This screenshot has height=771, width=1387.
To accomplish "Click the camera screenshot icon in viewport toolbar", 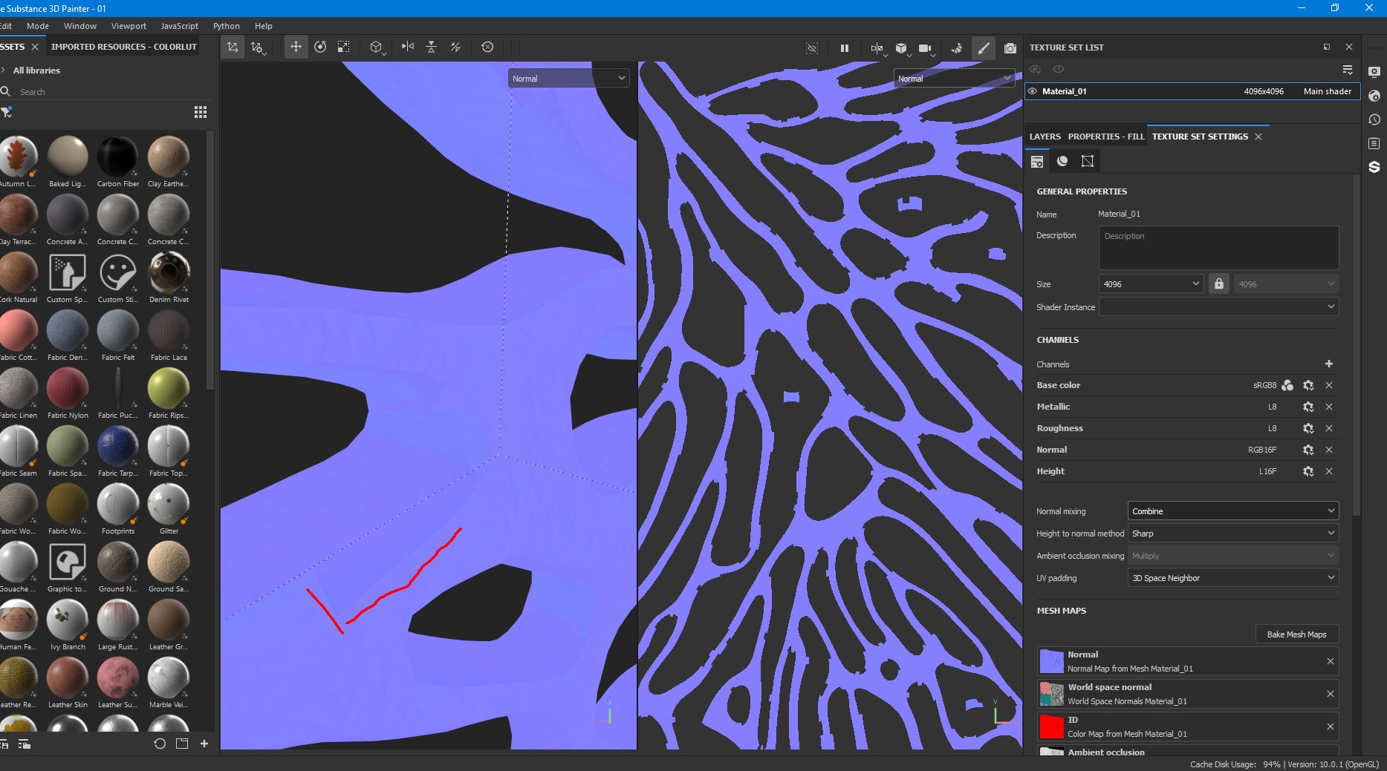I will 1010,48.
